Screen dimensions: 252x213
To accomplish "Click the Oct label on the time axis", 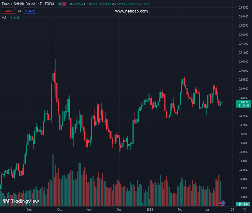I will pyautogui.click(x=60, y=210).
